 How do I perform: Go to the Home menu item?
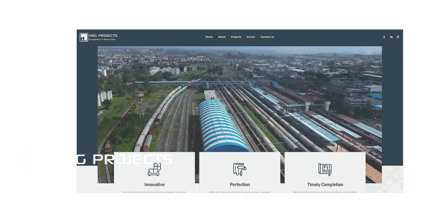tap(209, 37)
